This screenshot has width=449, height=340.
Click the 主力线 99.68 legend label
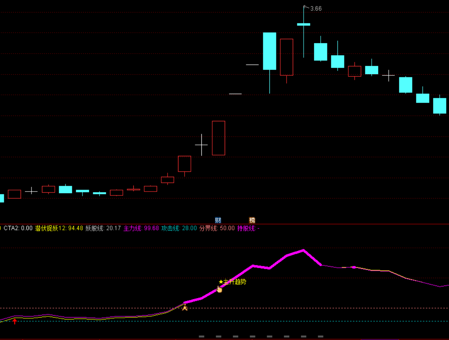(141, 228)
